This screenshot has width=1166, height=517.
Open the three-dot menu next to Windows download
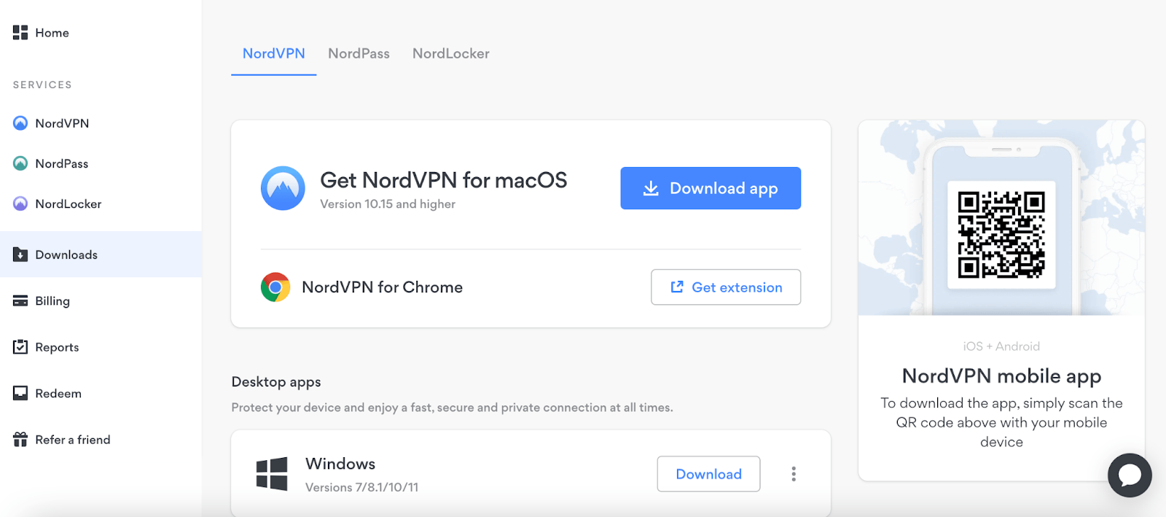tap(793, 473)
